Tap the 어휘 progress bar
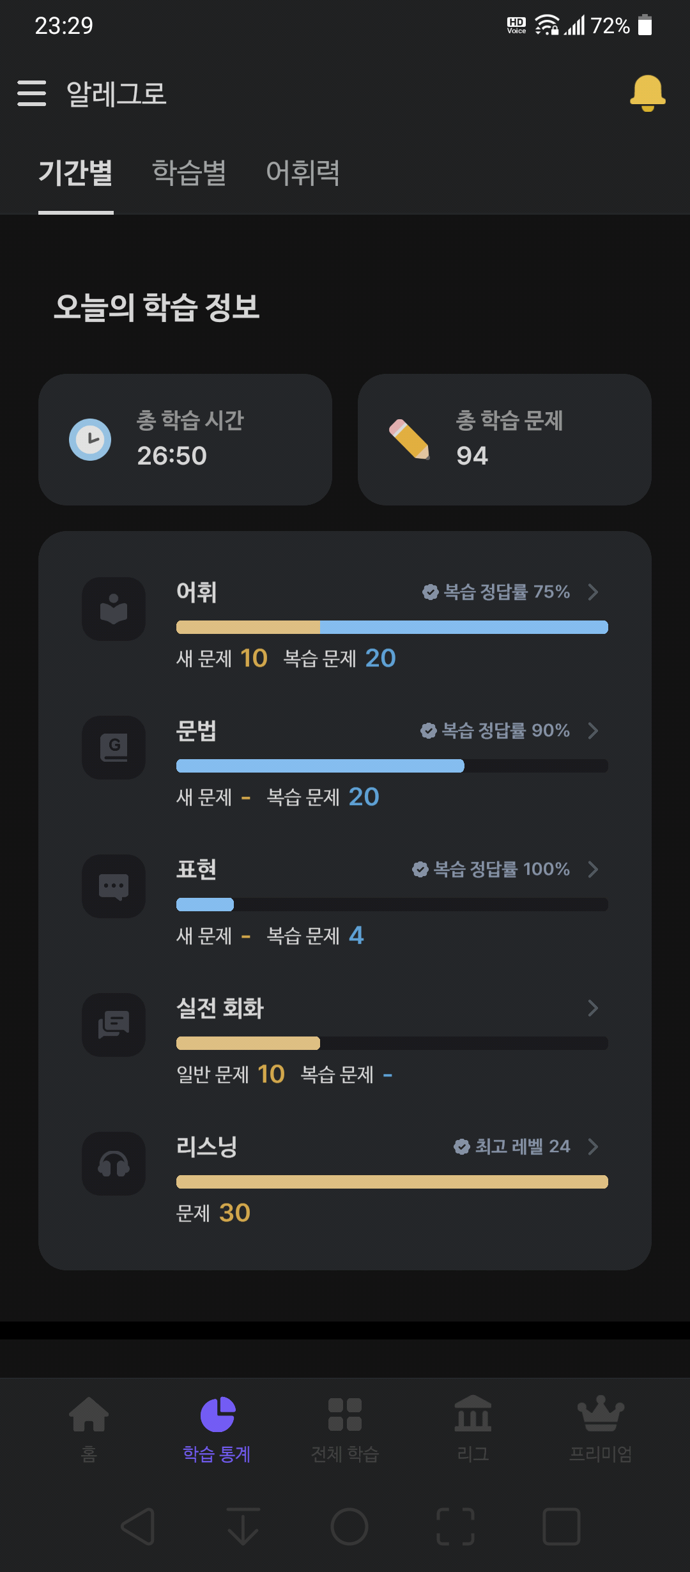 392,627
